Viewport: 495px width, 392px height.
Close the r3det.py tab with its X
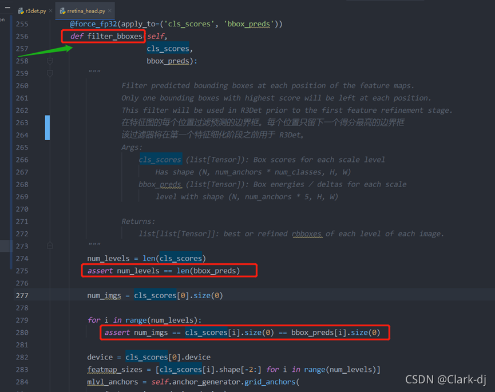pos(50,10)
